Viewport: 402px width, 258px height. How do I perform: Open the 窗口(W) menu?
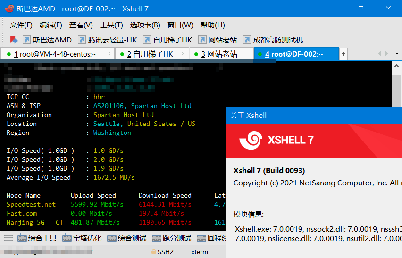pyautogui.click(x=180, y=25)
